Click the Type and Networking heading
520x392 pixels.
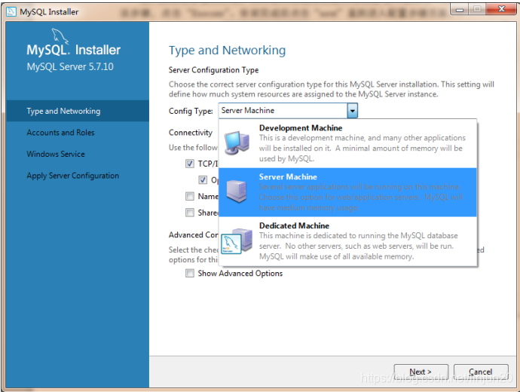tap(227, 50)
